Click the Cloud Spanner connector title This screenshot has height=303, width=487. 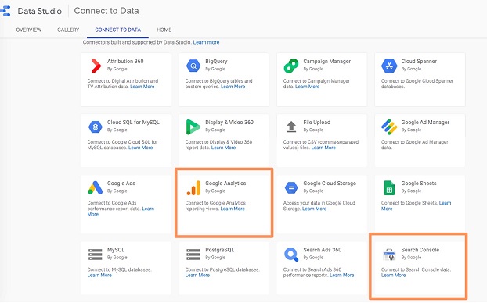coord(419,62)
